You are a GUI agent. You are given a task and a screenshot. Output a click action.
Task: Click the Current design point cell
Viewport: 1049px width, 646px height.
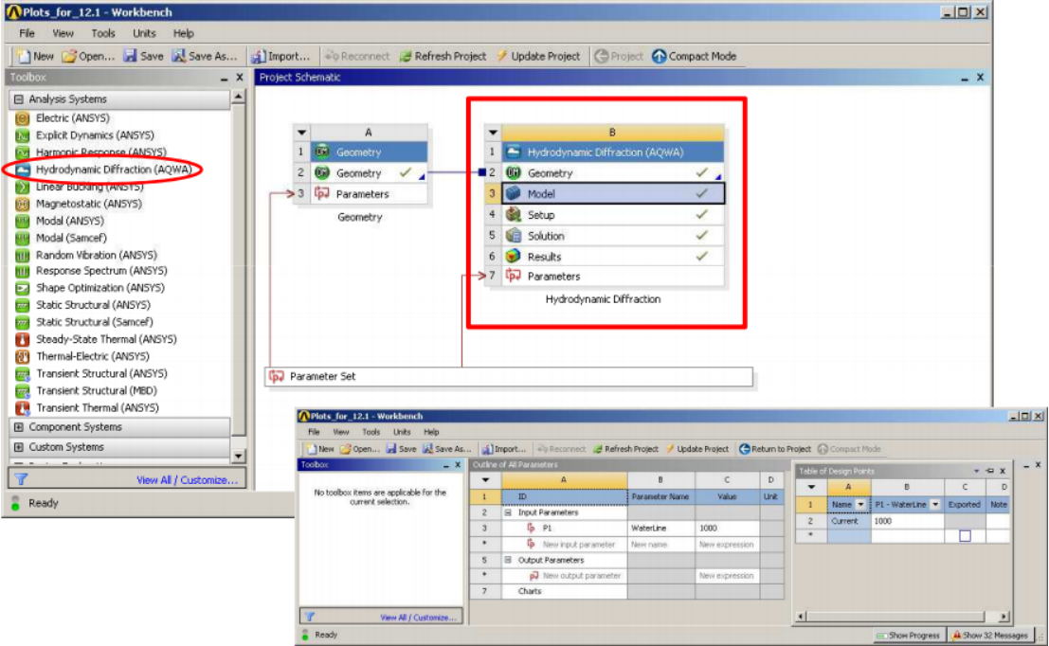[x=848, y=521]
